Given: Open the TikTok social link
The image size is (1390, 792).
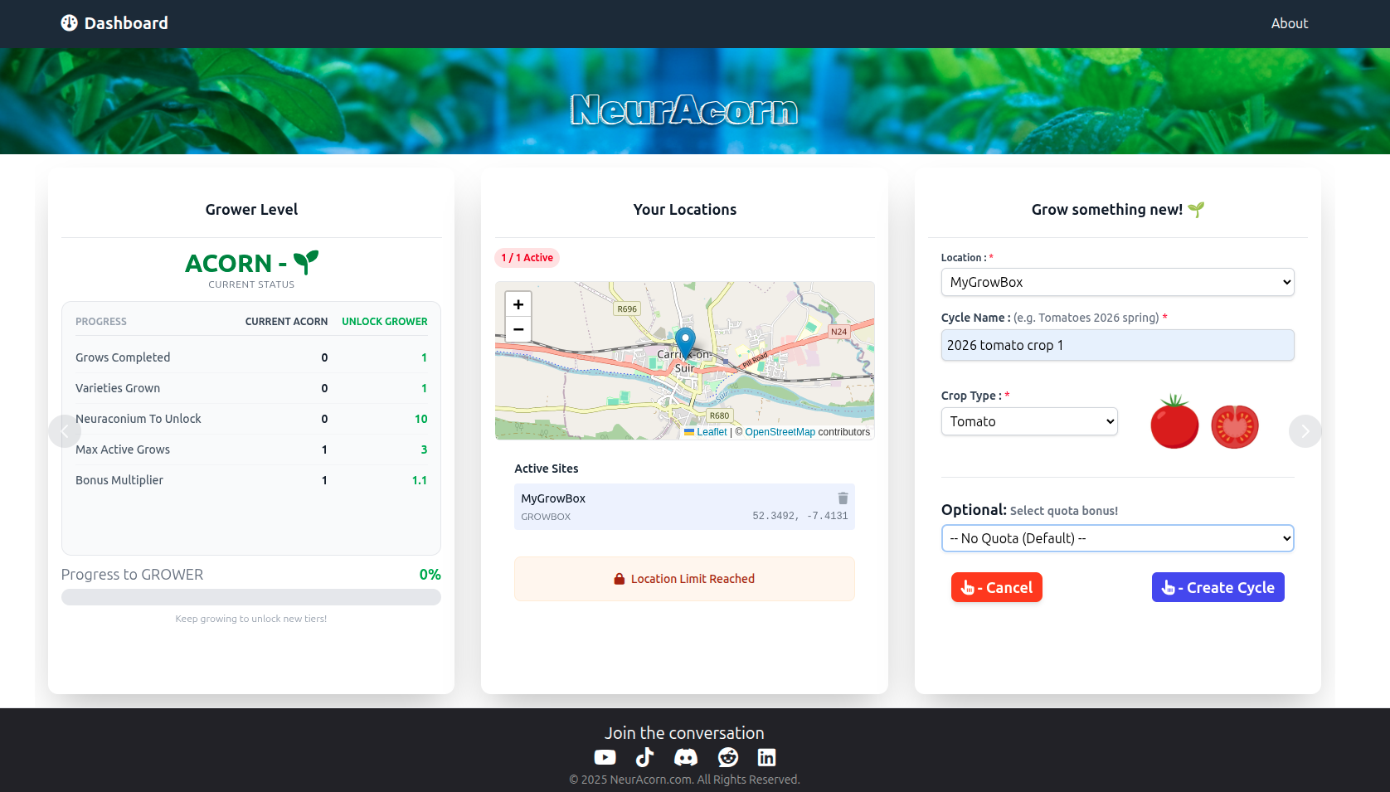Looking at the screenshot, I should [644, 757].
